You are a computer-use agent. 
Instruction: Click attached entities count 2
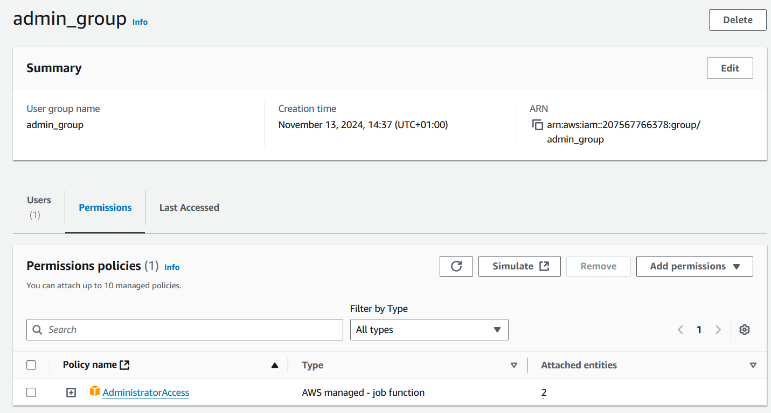point(544,393)
